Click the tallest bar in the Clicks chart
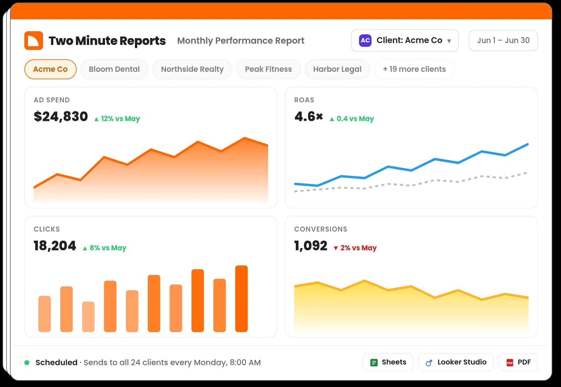The width and height of the screenshot is (561, 387). click(242, 299)
